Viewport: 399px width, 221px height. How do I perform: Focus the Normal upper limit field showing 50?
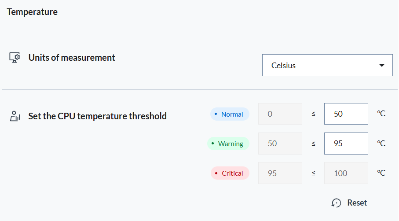[x=346, y=114]
